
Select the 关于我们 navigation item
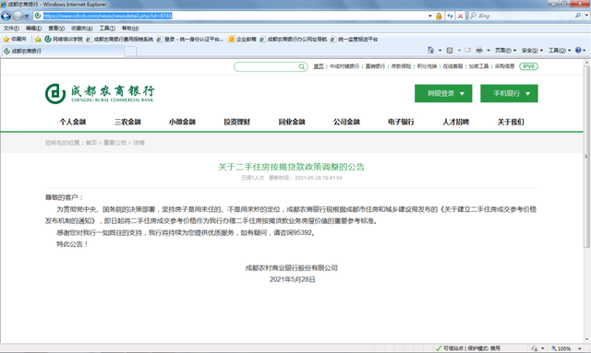[x=511, y=122]
